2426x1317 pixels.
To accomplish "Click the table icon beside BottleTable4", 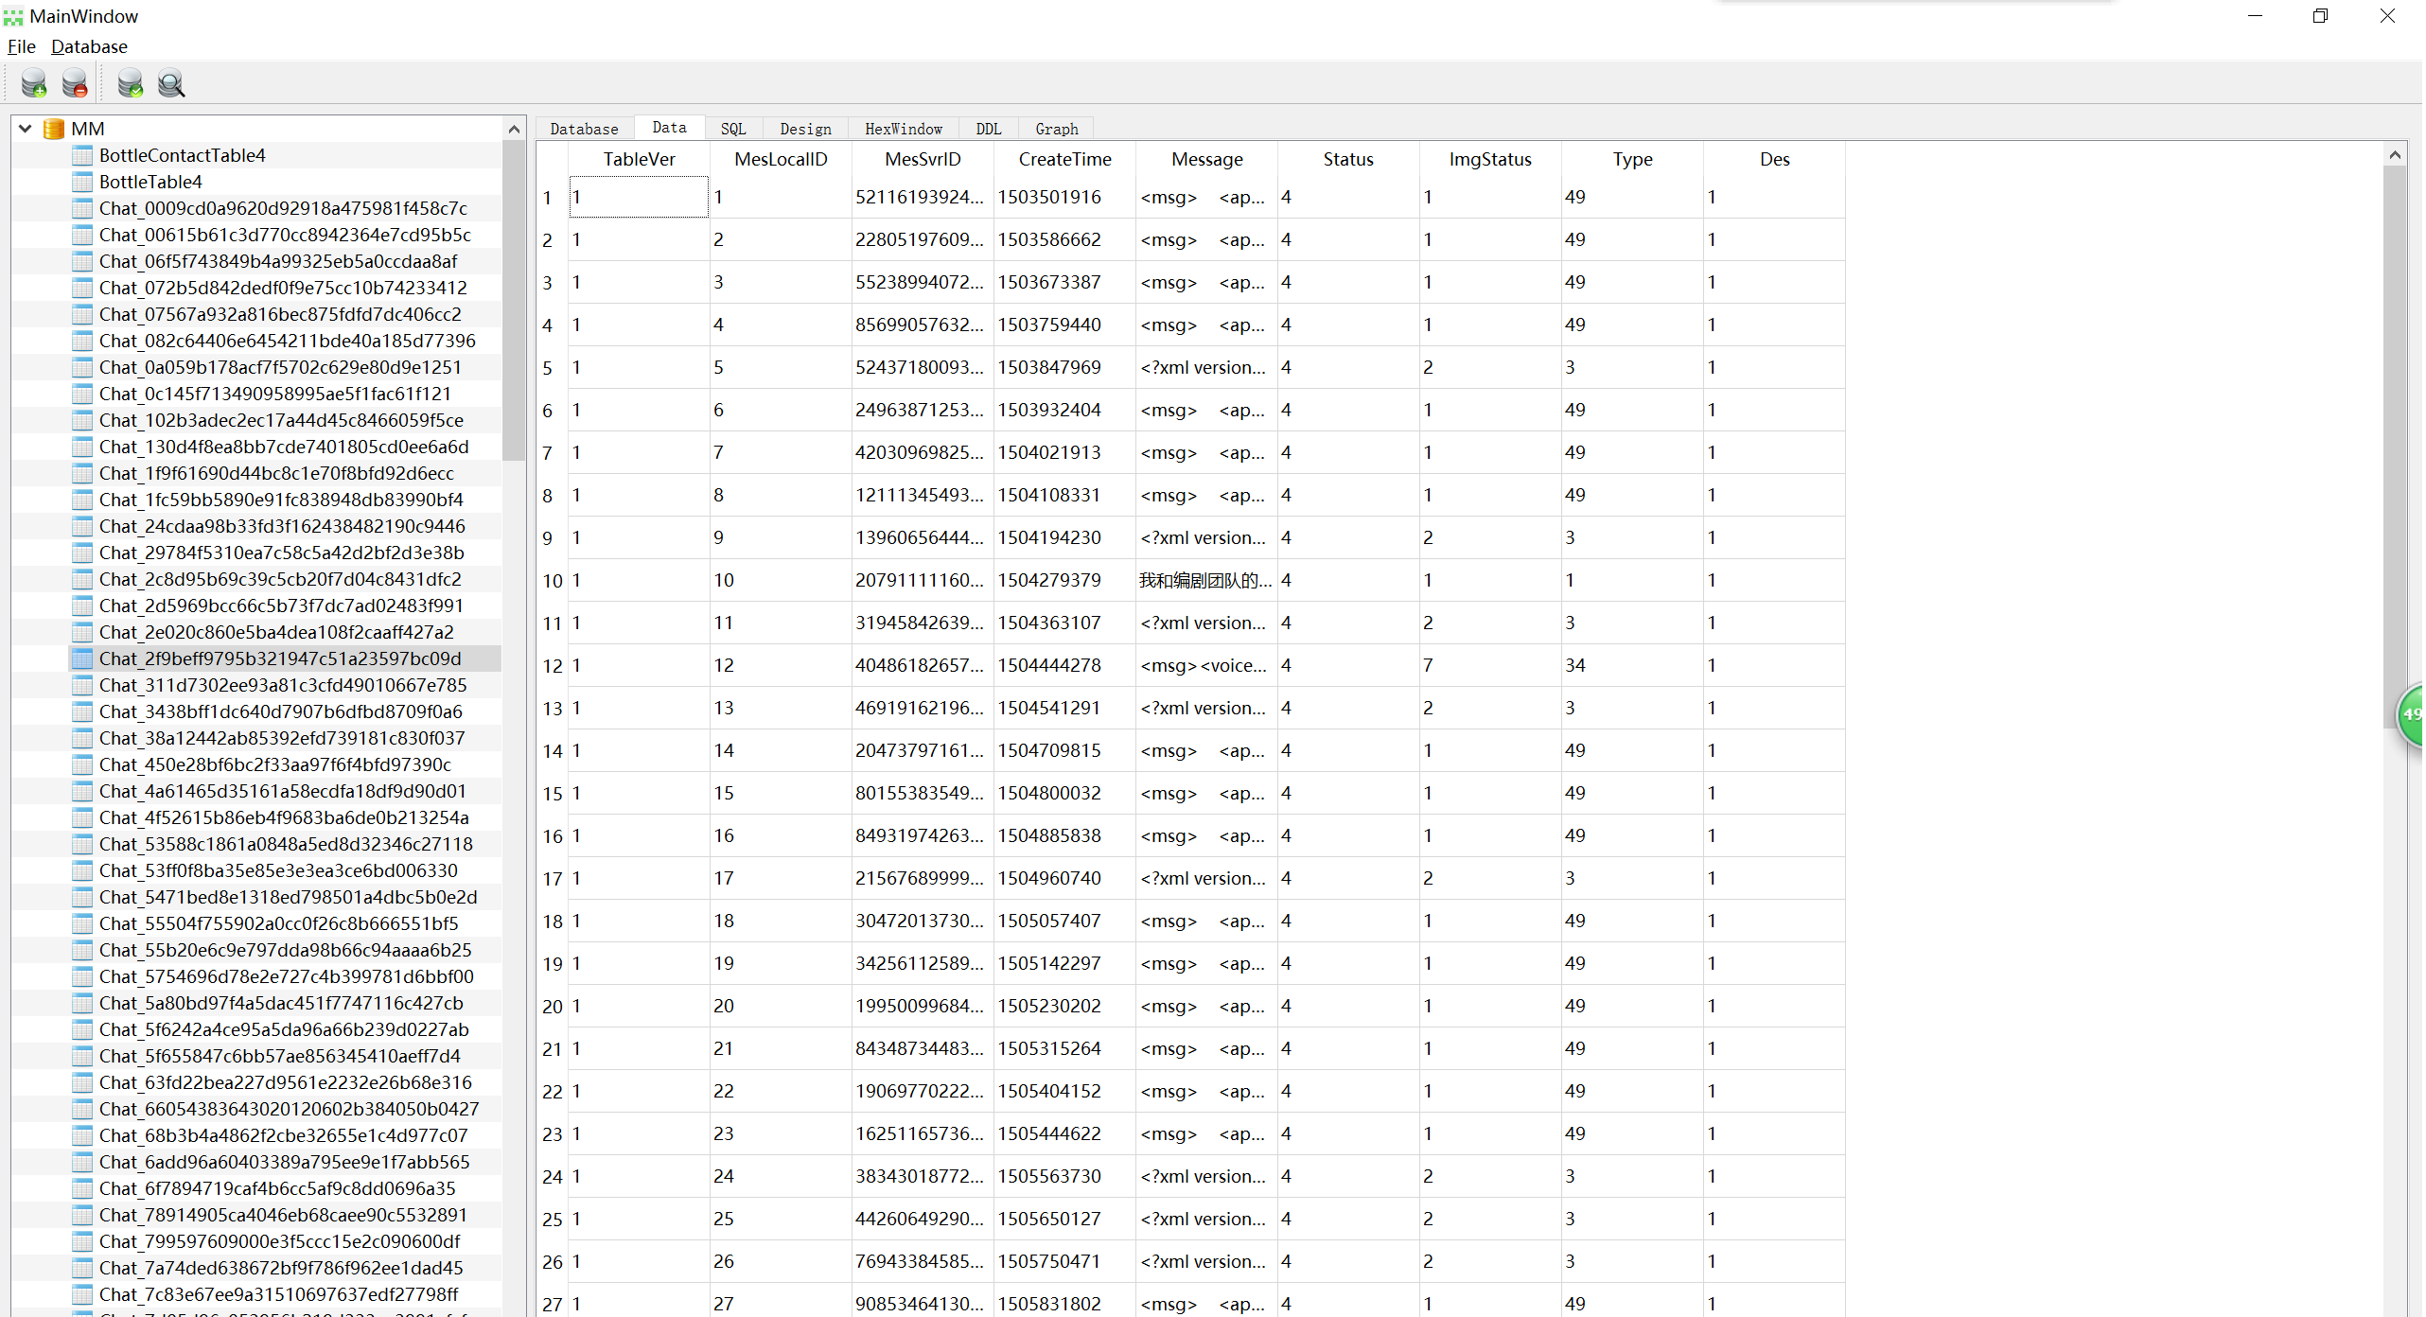I will [82, 182].
